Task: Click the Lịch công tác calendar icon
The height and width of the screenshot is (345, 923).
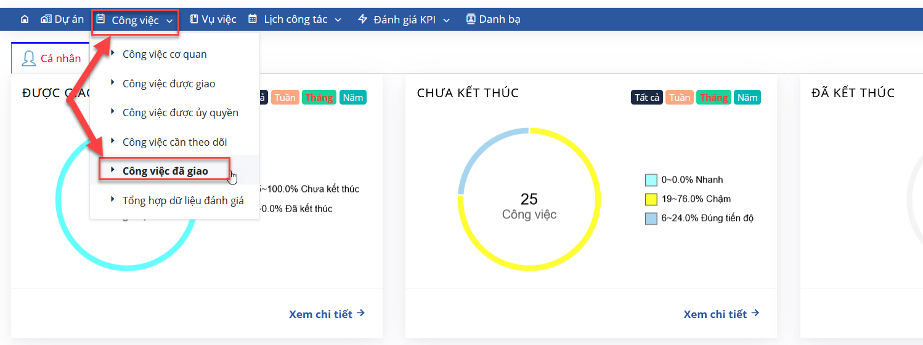Action: coord(253,19)
